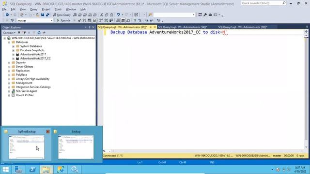Click the Parse query checkmark icon

tap(79, 20)
